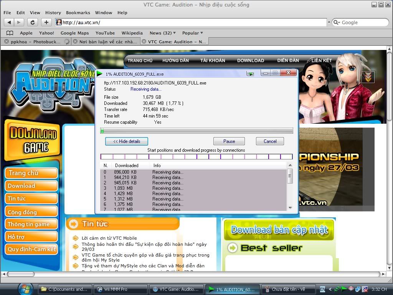393x295 pixels.
Task: Open the Window menu
Action: tap(104, 13)
